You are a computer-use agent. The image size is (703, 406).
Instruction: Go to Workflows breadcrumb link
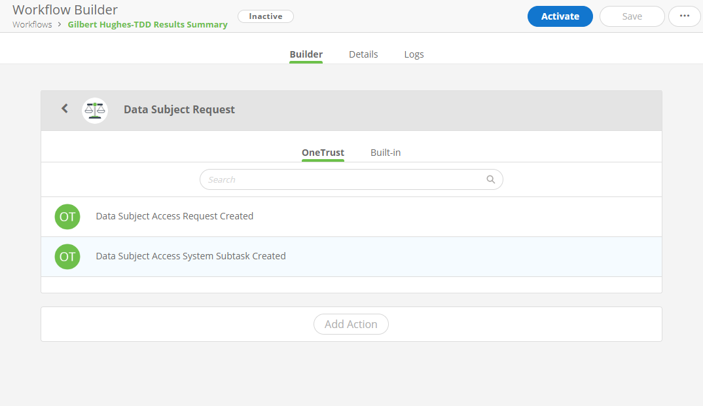point(32,25)
